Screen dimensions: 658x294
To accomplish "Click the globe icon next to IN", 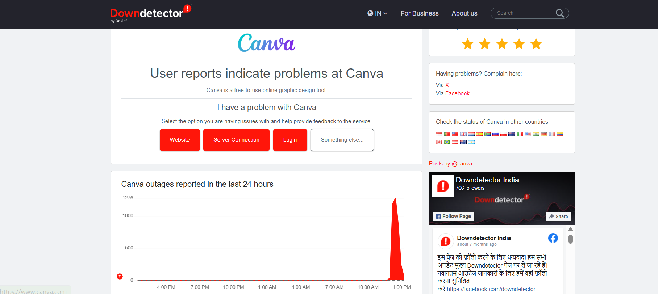I will pyautogui.click(x=370, y=13).
